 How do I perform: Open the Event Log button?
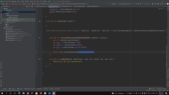[x=152, y=89]
